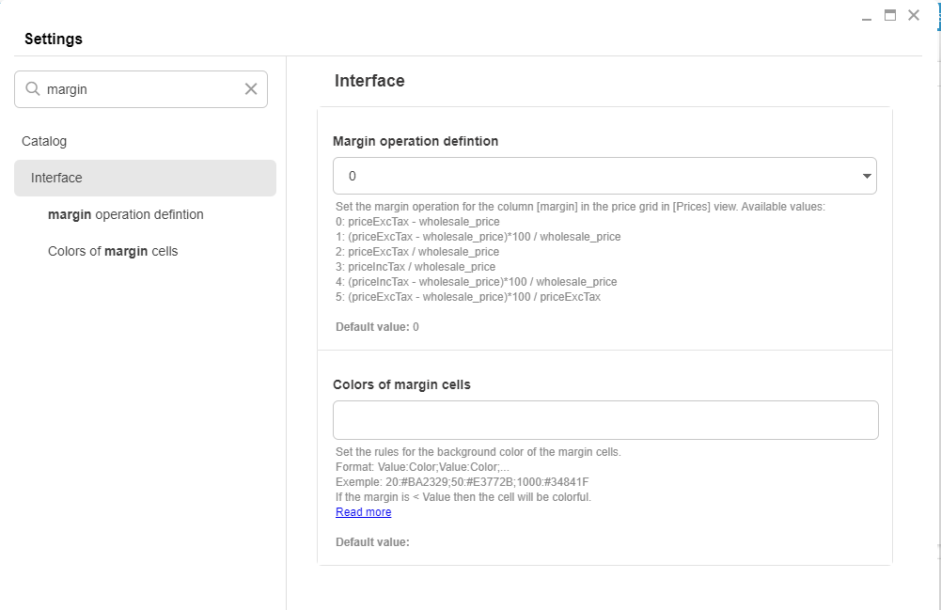Maximize the Settings window
The height and width of the screenshot is (610, 941).
tap(889, 15)
